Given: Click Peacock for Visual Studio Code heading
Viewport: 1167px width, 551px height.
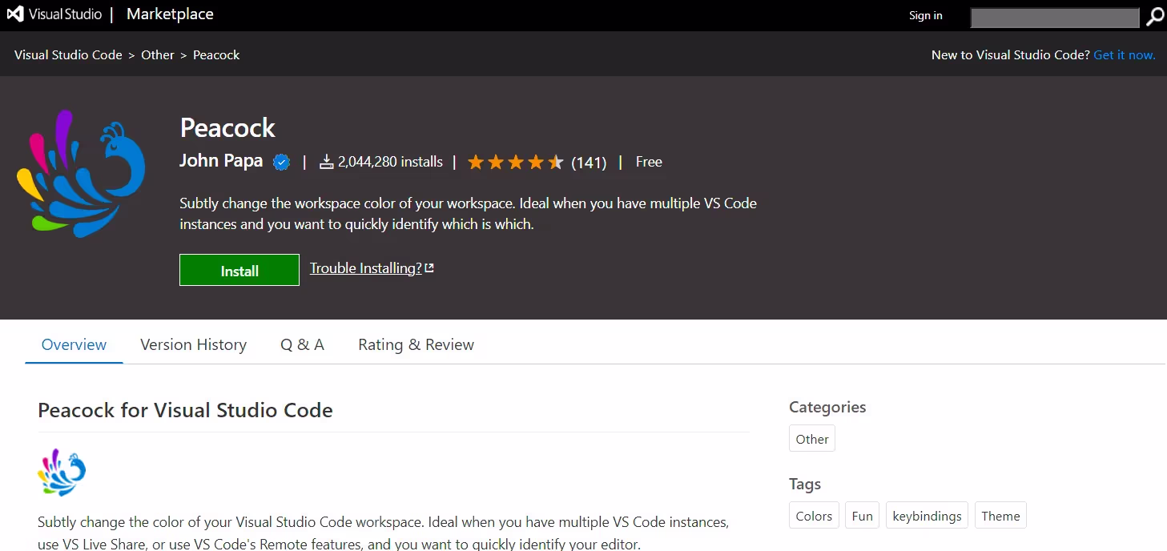Looking at the screenshot, I should [x=185, y=411].
